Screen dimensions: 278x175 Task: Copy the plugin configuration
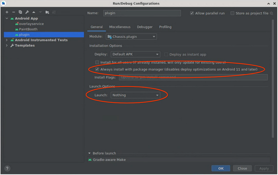[20, 12]
